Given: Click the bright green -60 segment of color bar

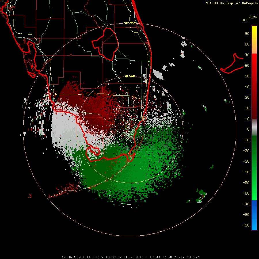Looking at the screenshot, I should 254,197.
